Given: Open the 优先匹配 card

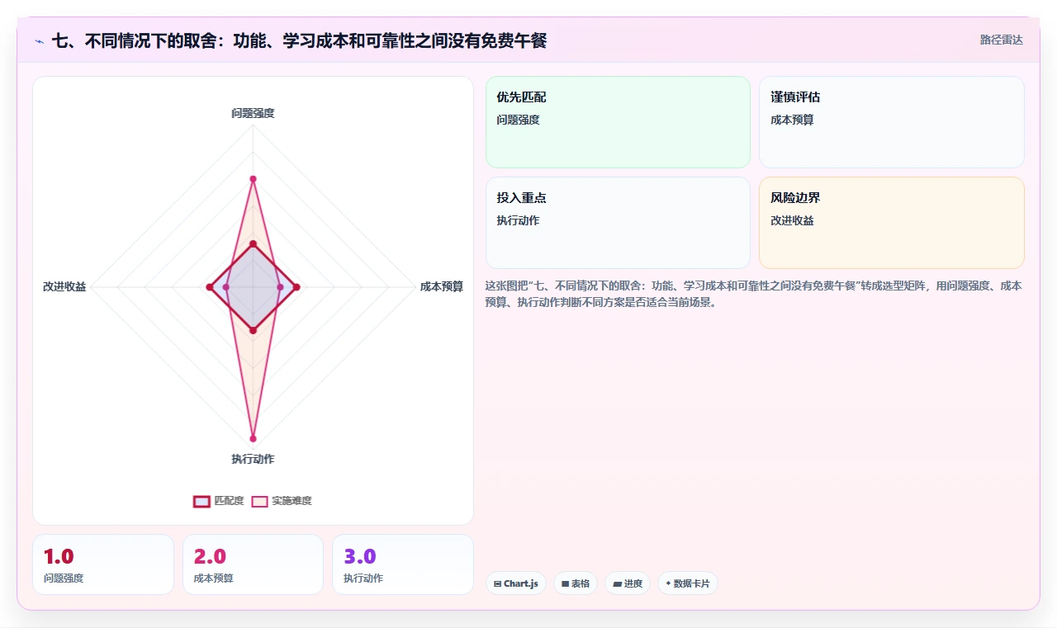Looking at the screenshot, I should [x=618, y=122].
